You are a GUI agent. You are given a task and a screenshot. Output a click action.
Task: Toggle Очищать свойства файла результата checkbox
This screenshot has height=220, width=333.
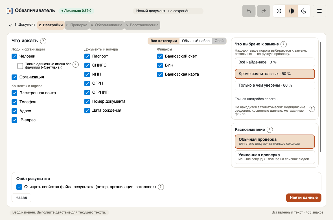(19, 187)
